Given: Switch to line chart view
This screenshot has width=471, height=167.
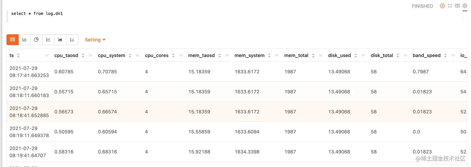Looking at the screenshot, I should (48, 39).
